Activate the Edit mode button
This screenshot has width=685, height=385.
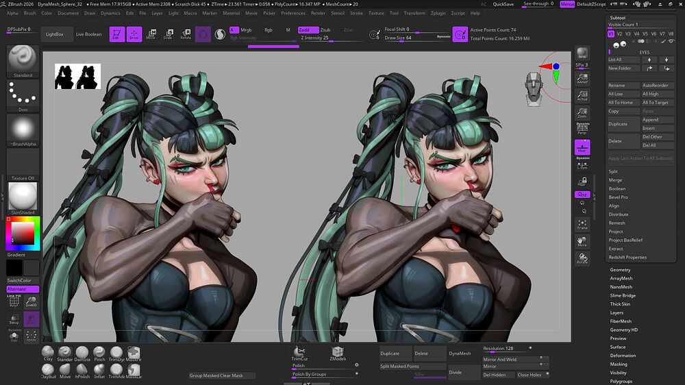[116, 34]
